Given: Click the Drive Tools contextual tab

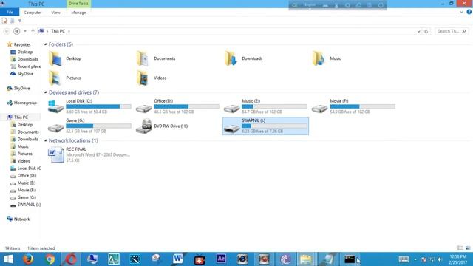Looking at the screenshot, I should click(x=78, y=4).
